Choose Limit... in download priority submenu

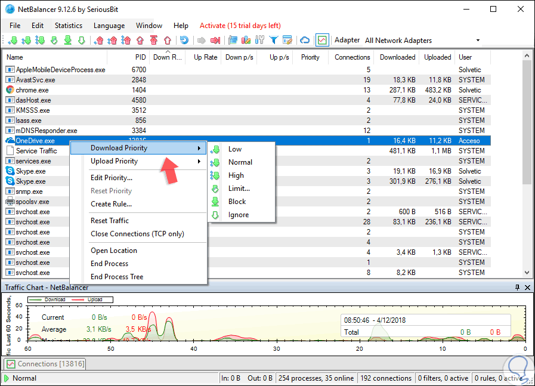242,189
